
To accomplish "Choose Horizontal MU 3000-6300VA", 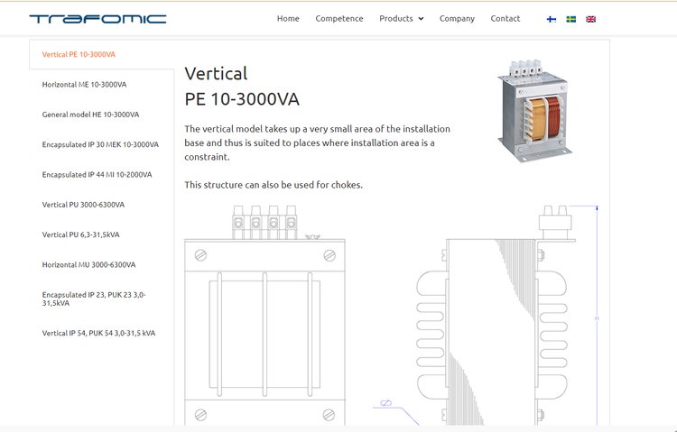I will click(x=88, y=265).
